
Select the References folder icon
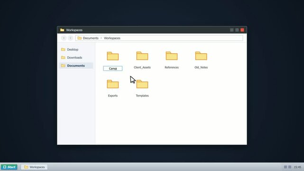[x=172, y=56]
